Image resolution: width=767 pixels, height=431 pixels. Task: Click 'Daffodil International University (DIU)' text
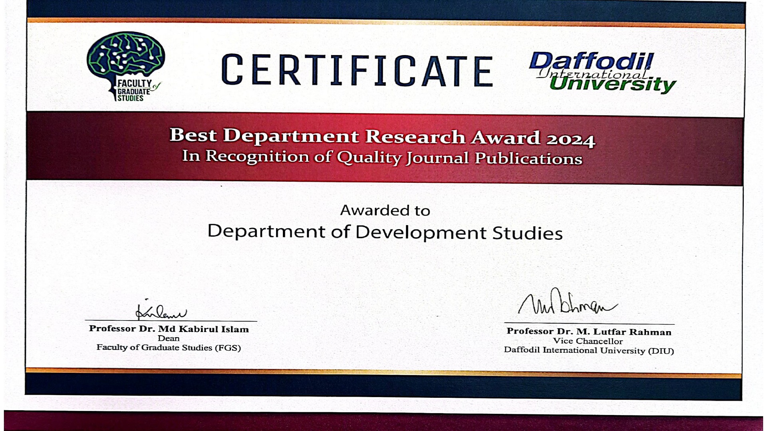point(589,350)
